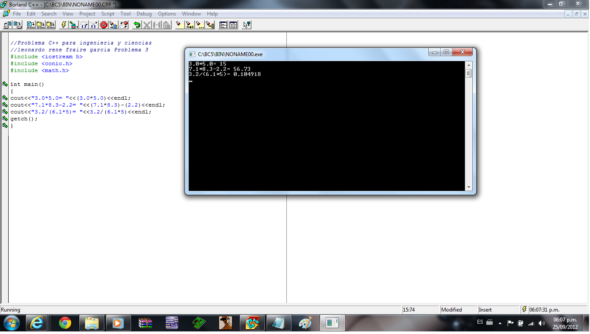Run the program using the Run toolbar icon
The image size is (590, 334).
tap(74, 25)
